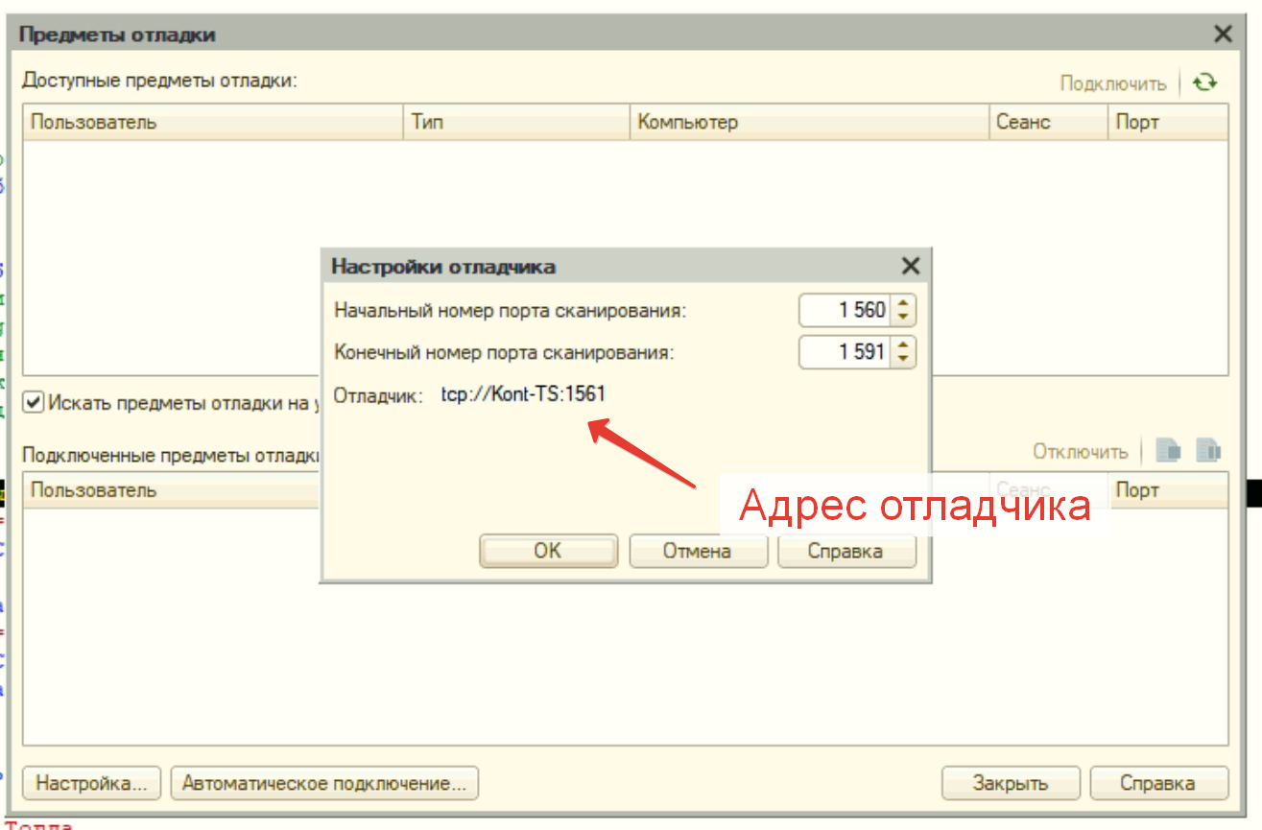Click the Закрыть button
Image resolution: width=1262 pixels, height=830 pixels.
click(x=1011, y=783)
